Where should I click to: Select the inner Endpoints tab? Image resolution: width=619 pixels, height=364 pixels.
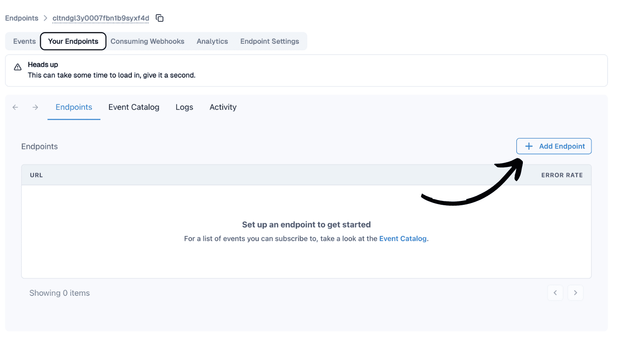click(74, 107)
